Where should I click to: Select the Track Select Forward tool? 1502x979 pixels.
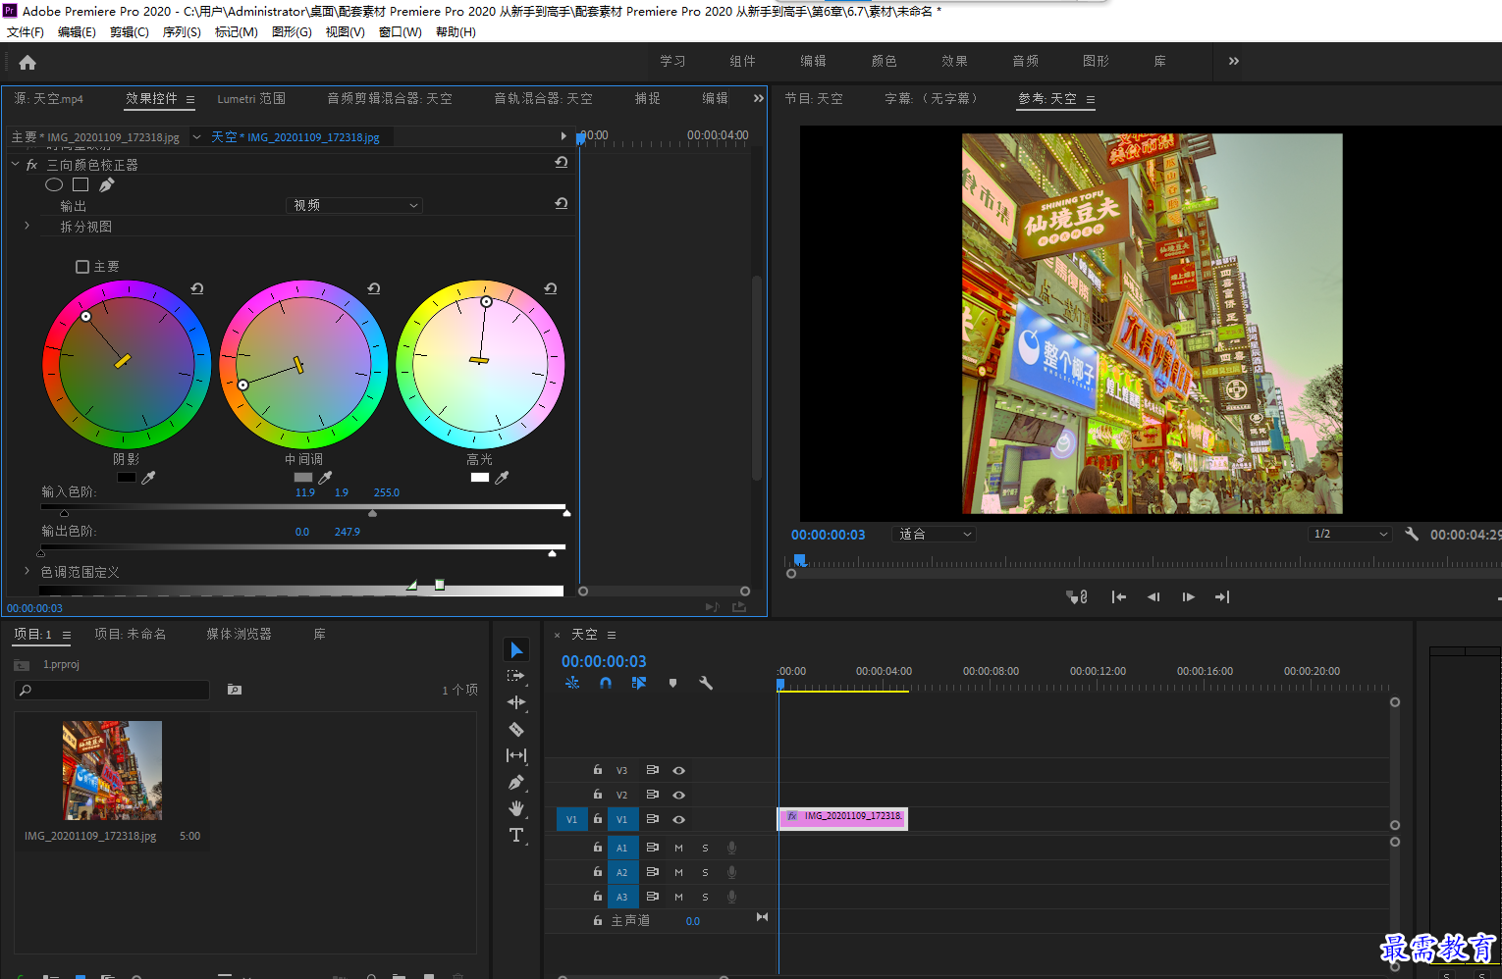coord(516,676)
